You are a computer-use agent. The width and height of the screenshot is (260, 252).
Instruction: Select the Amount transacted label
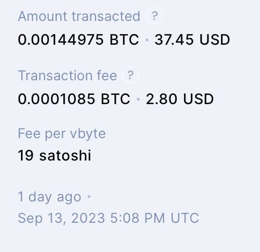(x=79, y=16)
